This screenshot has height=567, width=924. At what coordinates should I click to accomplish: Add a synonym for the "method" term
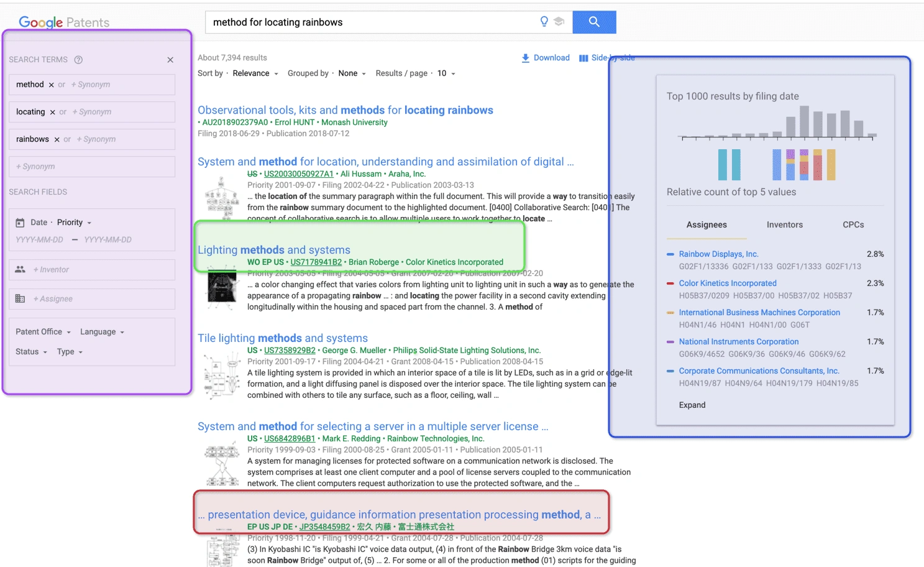click(x=91, y=85)
